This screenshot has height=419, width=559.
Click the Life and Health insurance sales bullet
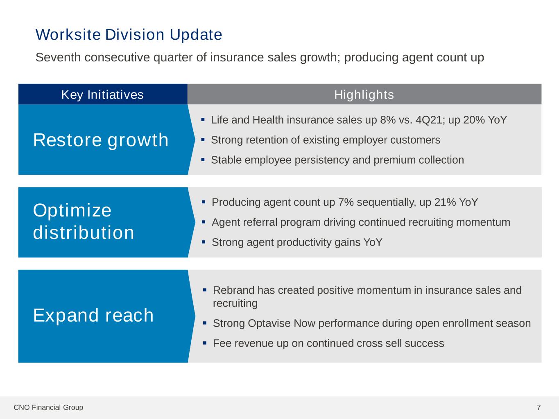[358, 120]
